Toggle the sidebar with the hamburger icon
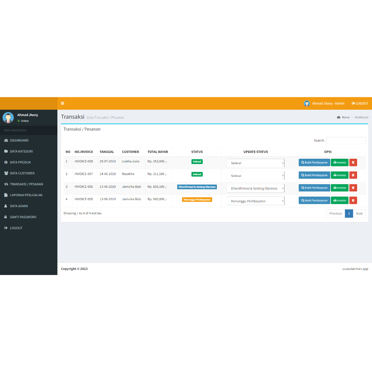Viewport: 372px width, 372px height. (x=62, y=104)
